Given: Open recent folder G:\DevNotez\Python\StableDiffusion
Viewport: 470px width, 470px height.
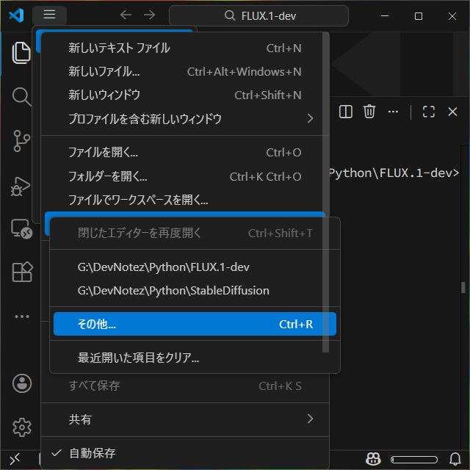Looking at the screenshot, I should 173,291.
